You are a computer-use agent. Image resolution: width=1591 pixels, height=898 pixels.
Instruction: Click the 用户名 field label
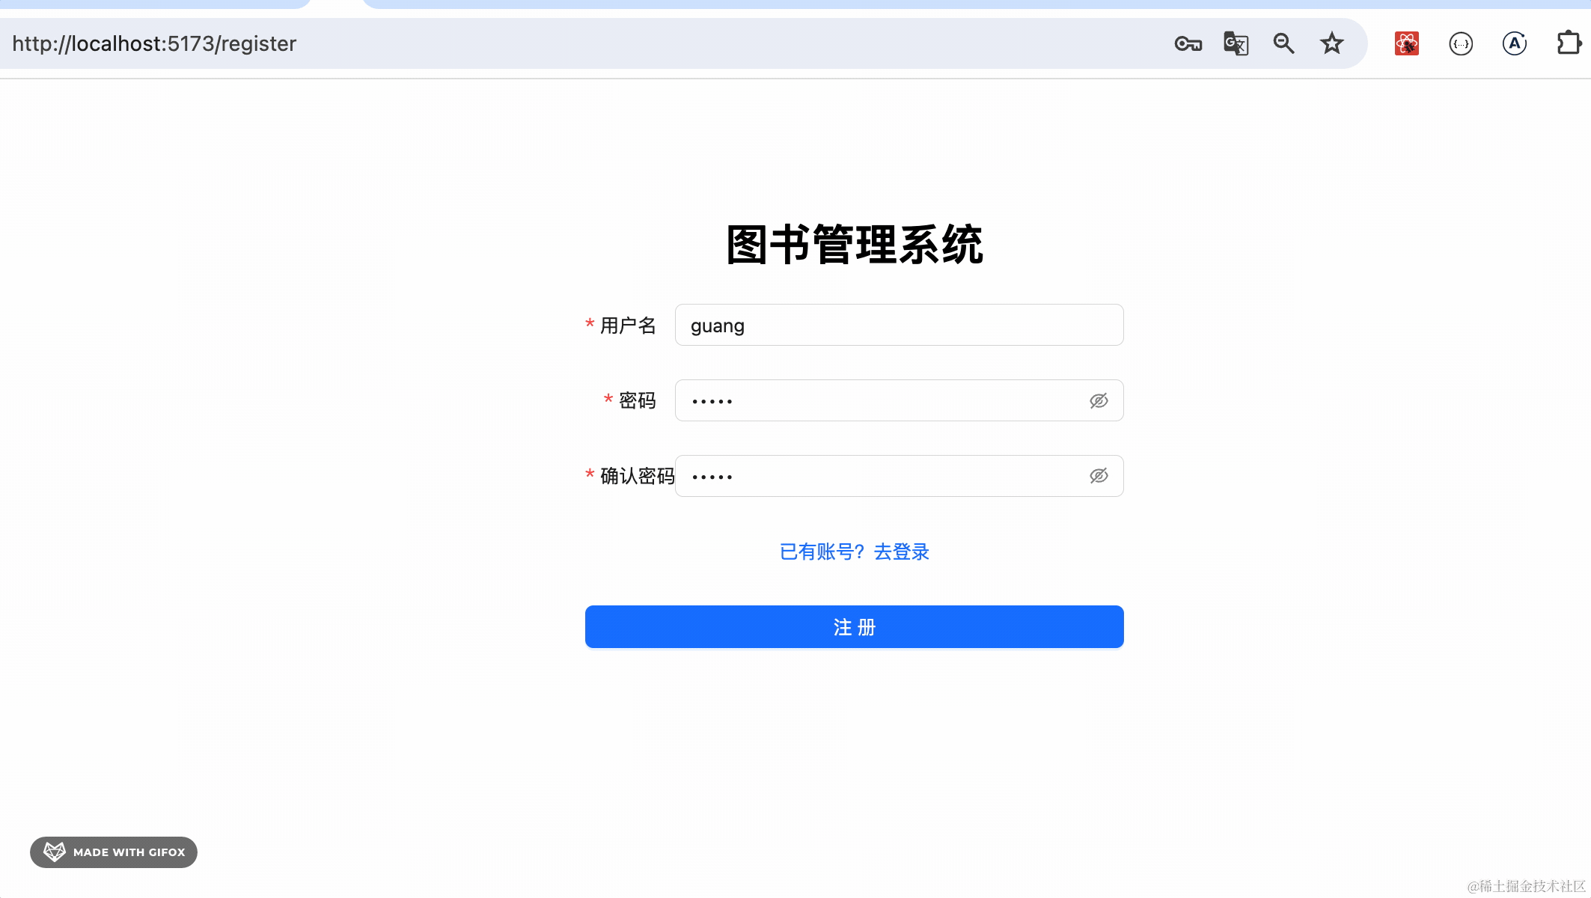(628, 326)
